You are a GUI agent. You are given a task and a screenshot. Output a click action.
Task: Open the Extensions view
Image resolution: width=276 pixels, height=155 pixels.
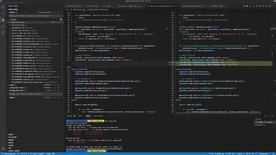point(3,33)
